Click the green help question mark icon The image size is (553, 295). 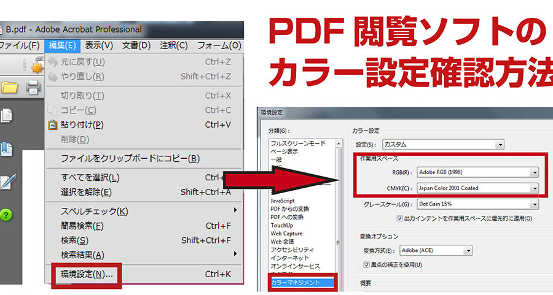click(x=6, y=215)
